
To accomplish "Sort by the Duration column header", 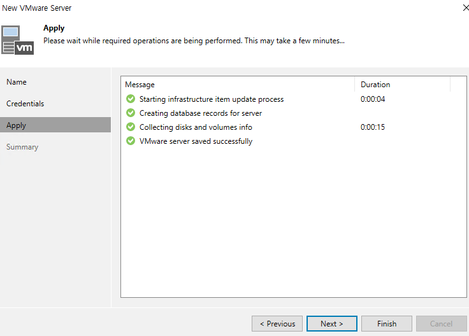I will tap(402, 85).
